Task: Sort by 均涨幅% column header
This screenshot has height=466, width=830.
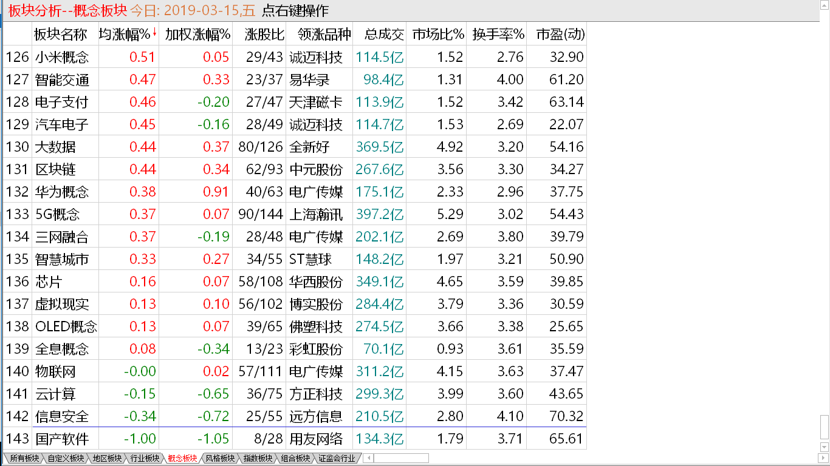Action: 125,35
